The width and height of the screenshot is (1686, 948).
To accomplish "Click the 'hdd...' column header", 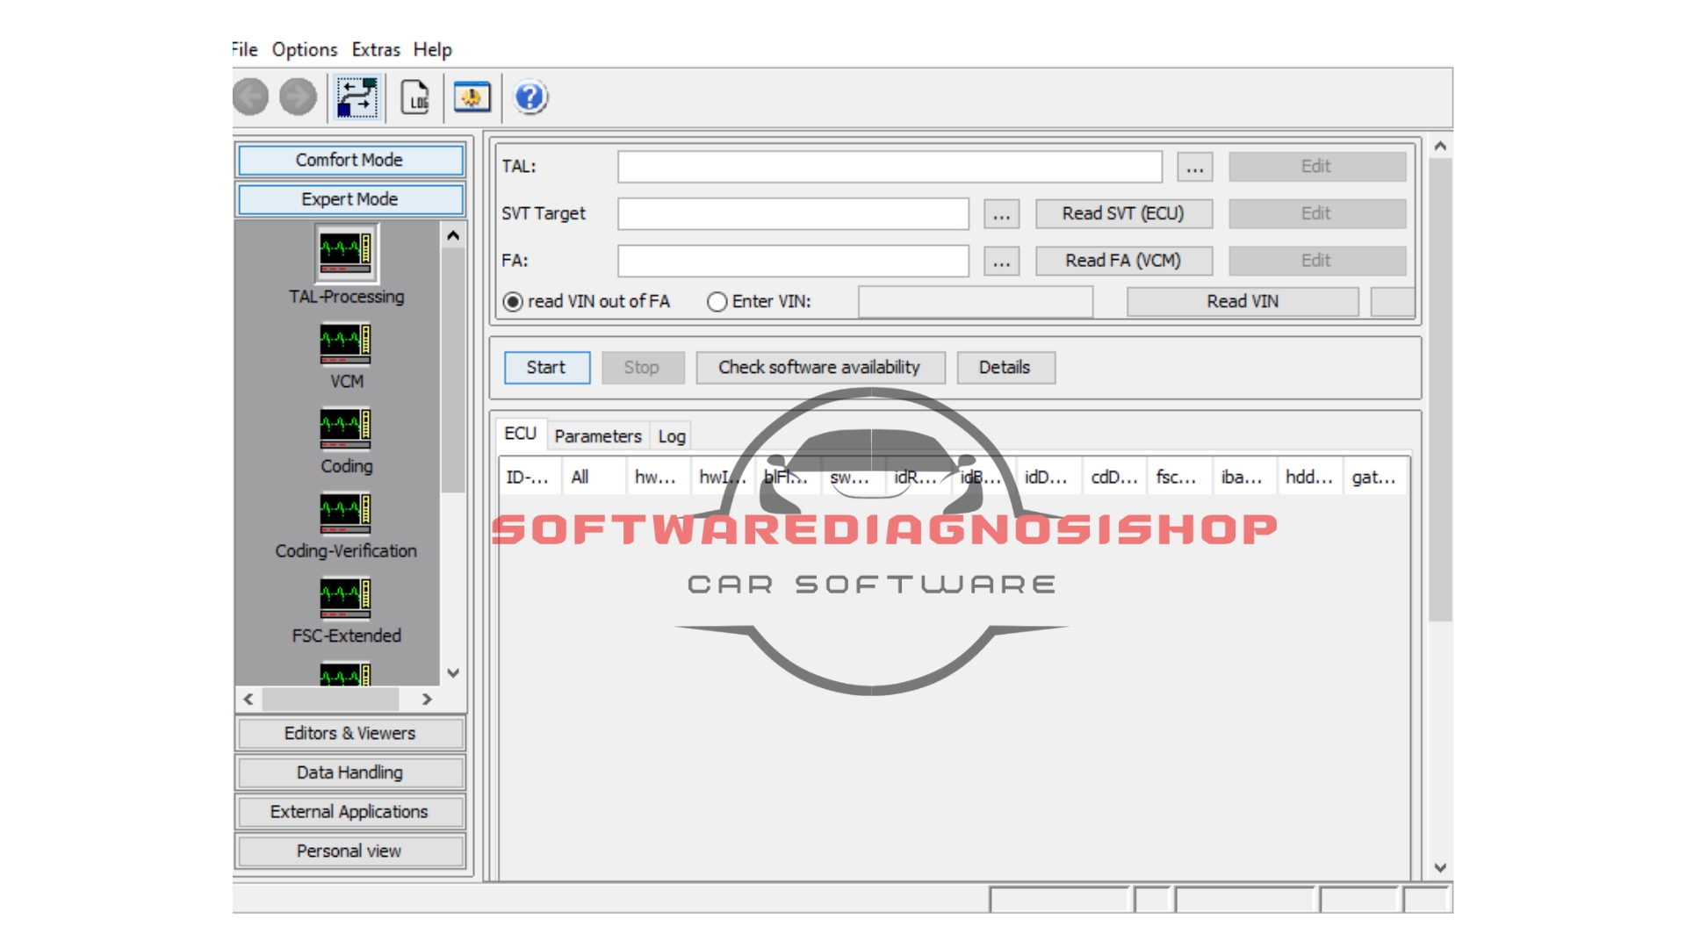I will [x=1309, y=478].
